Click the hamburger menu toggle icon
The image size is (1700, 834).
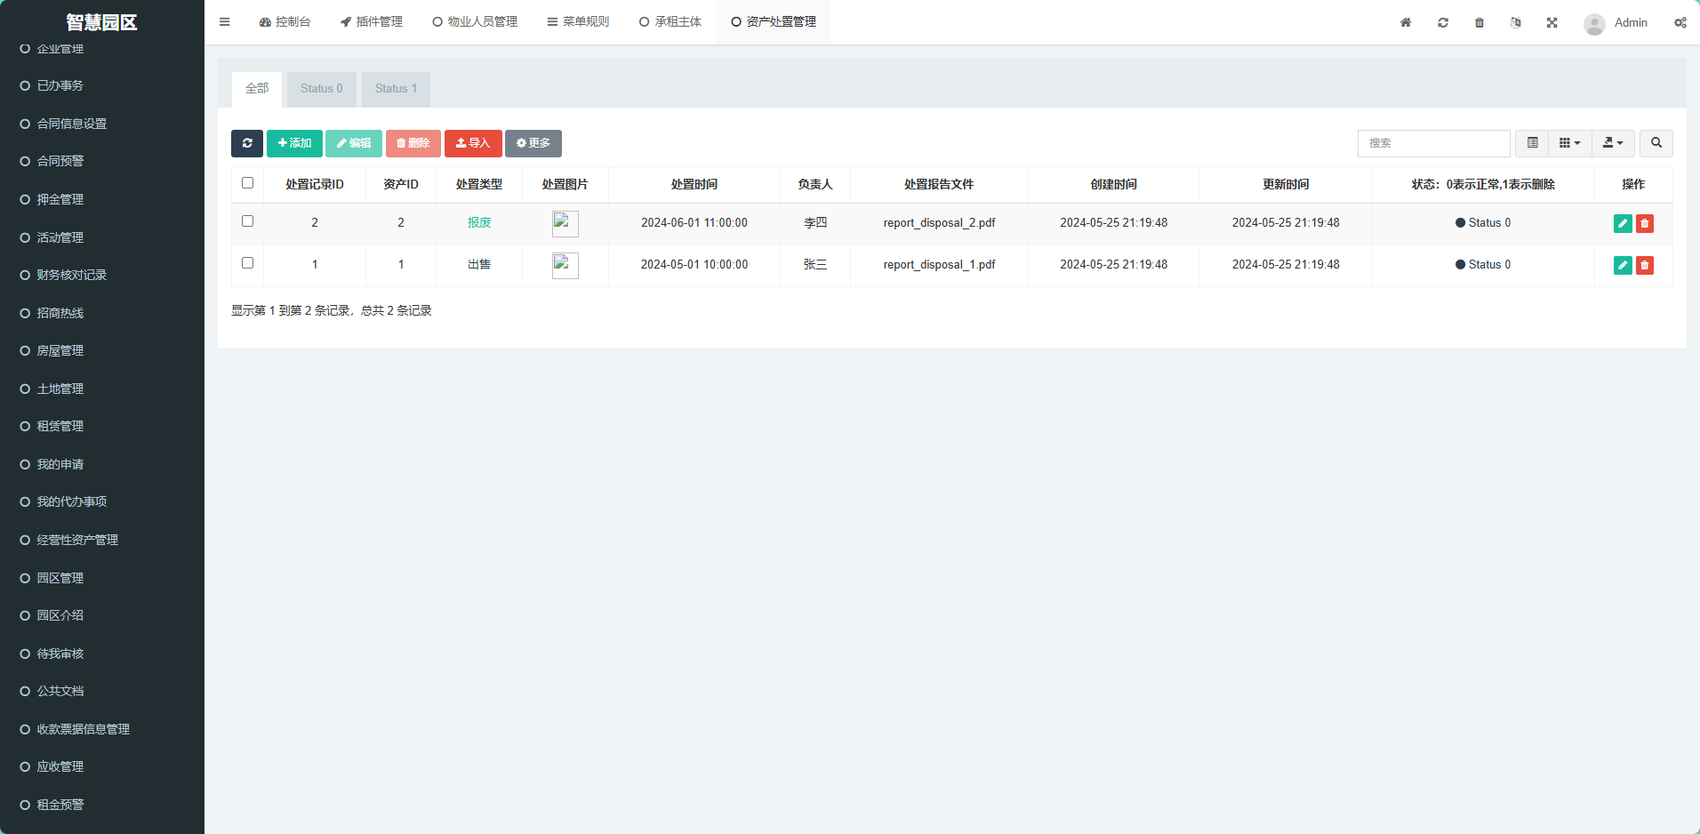pos(225,22)
